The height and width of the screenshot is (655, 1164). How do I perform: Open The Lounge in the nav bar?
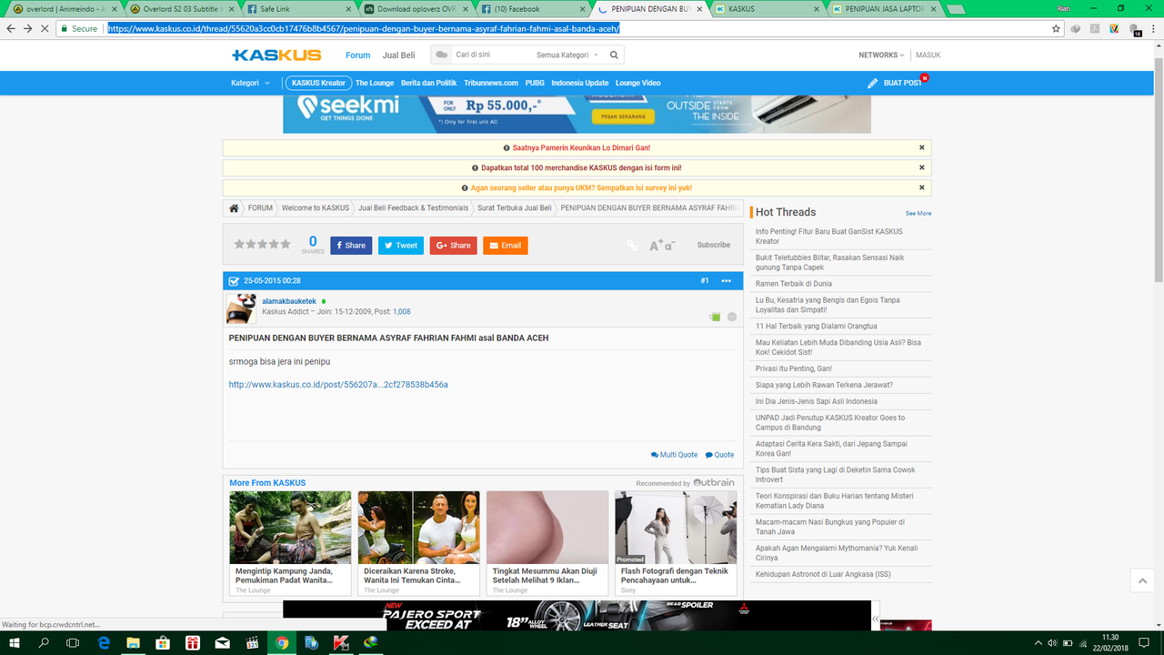click(x=375, y=83)
